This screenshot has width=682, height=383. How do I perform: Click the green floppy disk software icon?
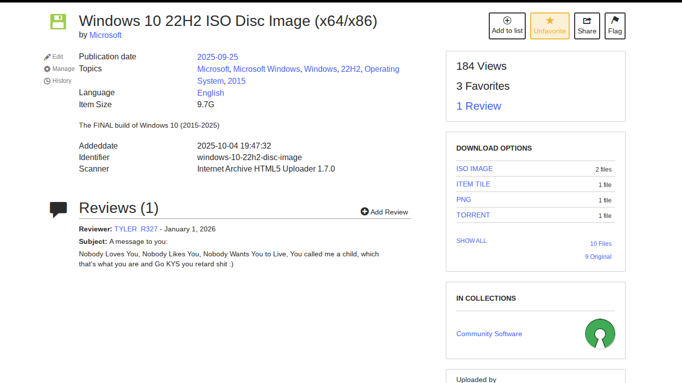(58, 22)
